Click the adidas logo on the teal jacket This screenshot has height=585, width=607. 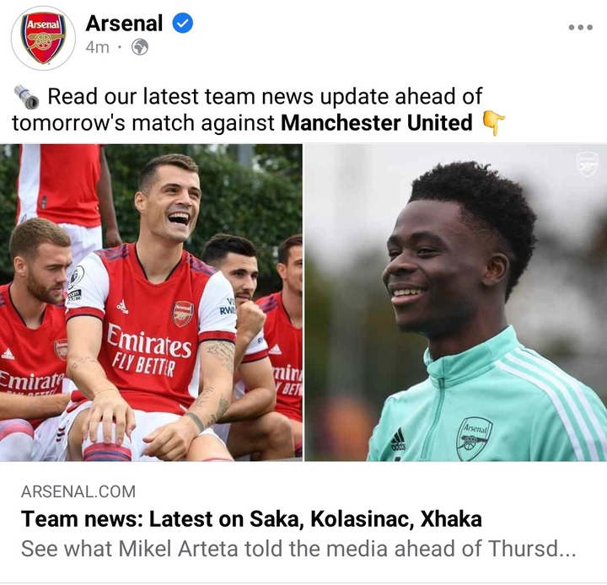coord(398,439)
